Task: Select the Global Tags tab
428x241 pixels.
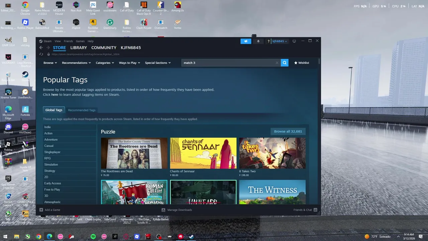Action: tap(54, 110)
